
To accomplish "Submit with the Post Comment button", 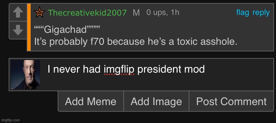I will tap(231, 101).
